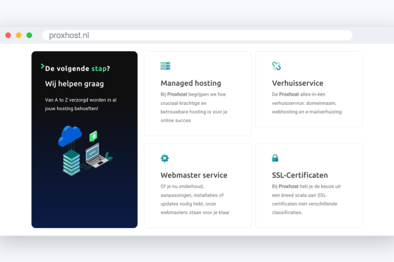
Task: Click the SSL-Certificaten description text
Action: coord(306,199)
